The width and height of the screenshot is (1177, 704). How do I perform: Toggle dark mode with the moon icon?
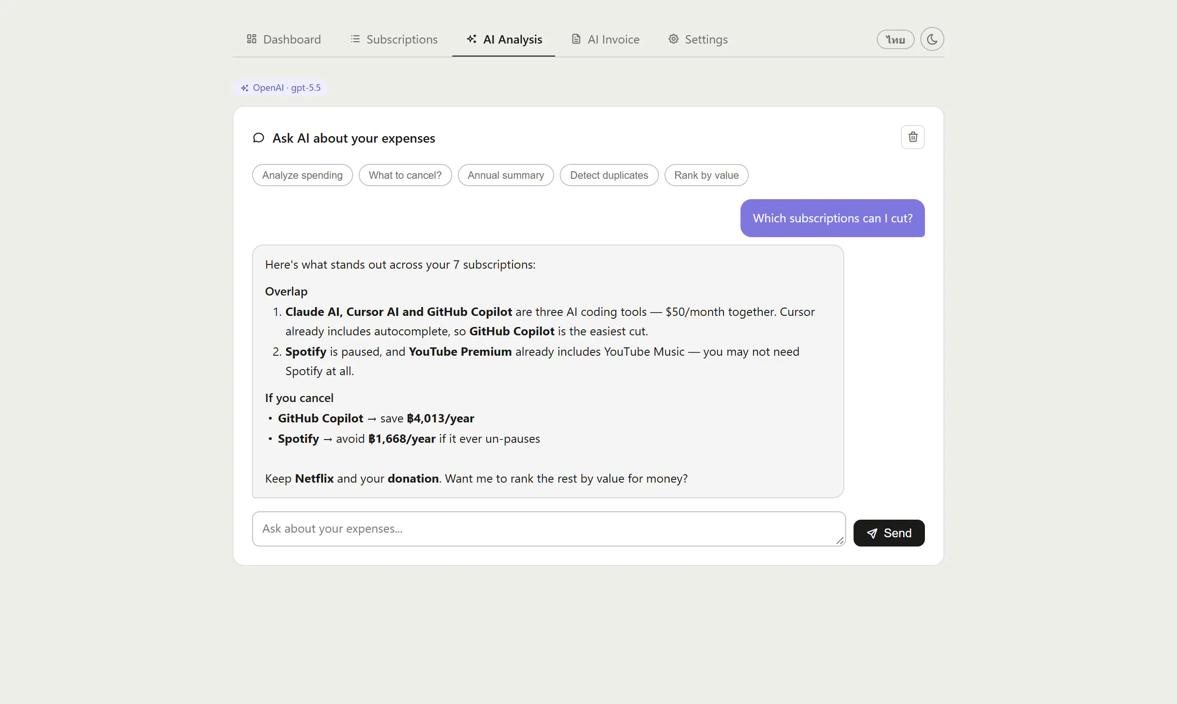click(931, 39)
